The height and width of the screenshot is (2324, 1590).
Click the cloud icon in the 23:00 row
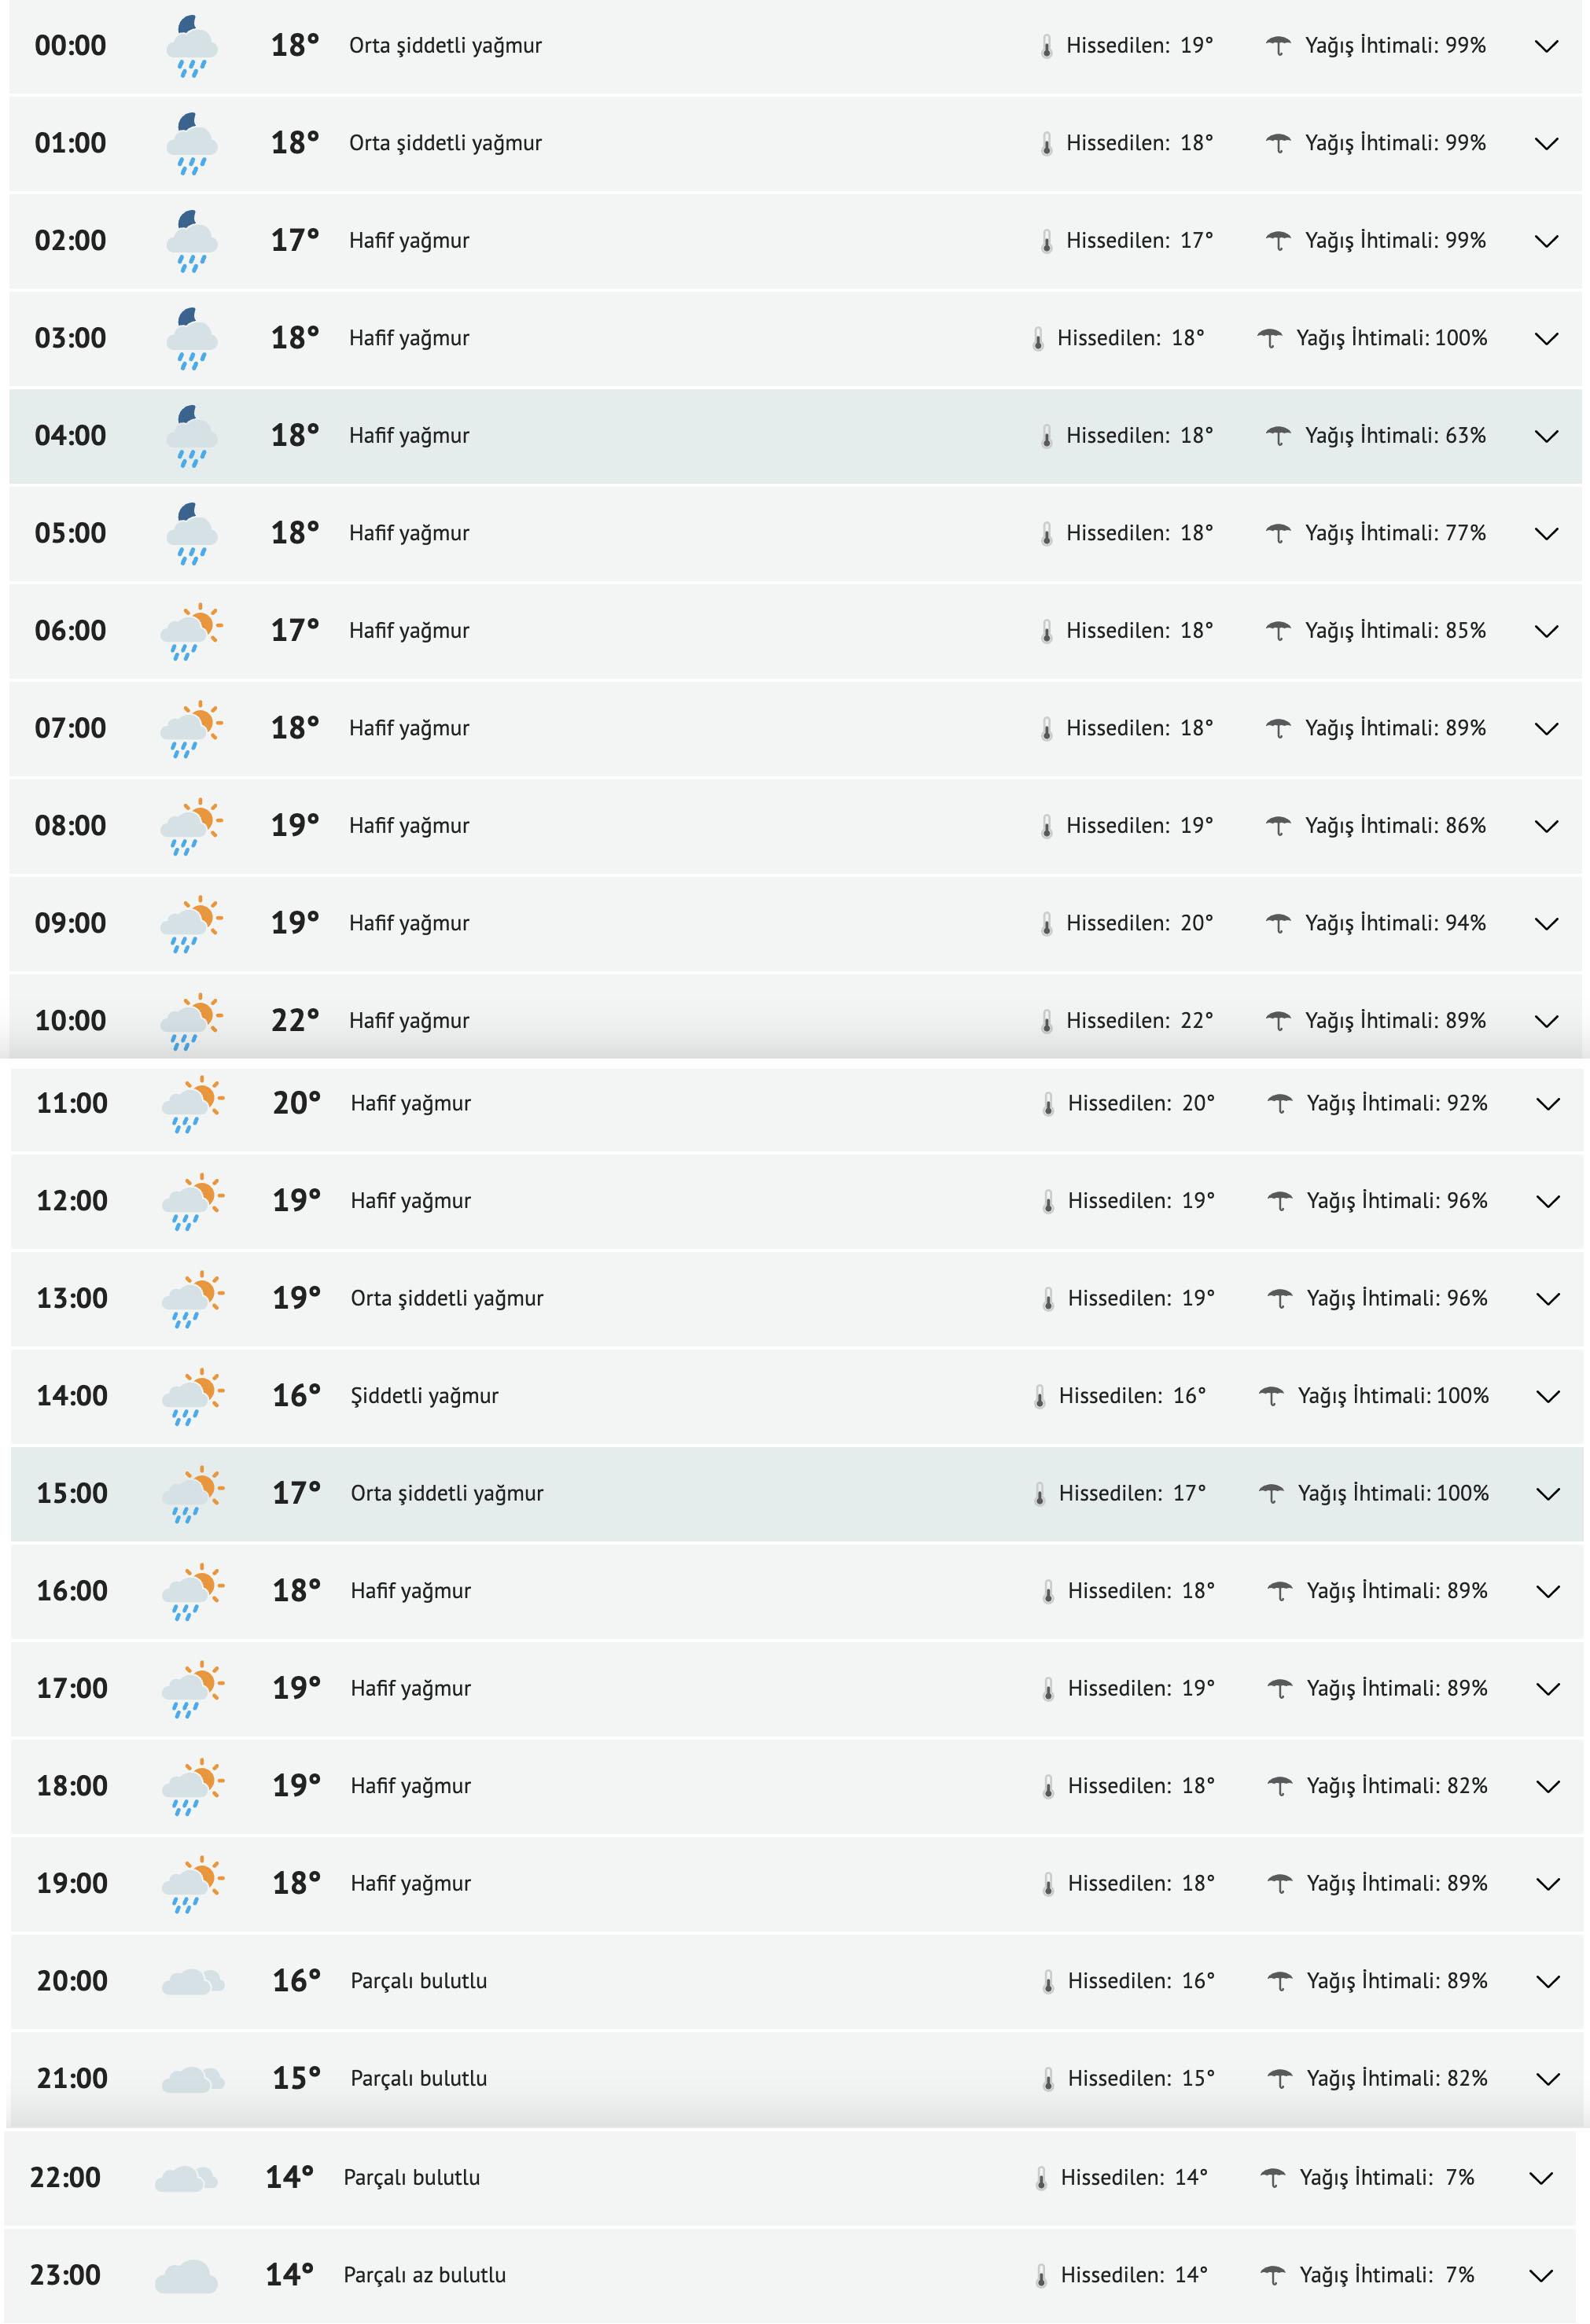[x=186, y=2275]
